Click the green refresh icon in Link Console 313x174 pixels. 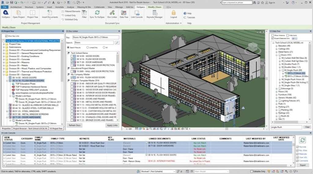click(x=302, y=140)
